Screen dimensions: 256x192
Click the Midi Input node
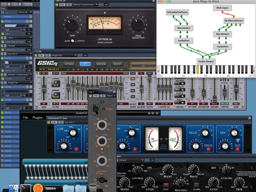(x=221, y=8)
